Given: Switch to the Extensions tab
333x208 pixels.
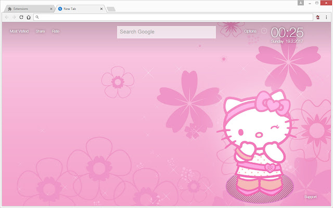Looking at the screenshot, I should [29, 9].
